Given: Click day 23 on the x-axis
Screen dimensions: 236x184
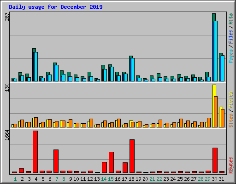Looking at the screenshot, I should [x=166, y=179].
